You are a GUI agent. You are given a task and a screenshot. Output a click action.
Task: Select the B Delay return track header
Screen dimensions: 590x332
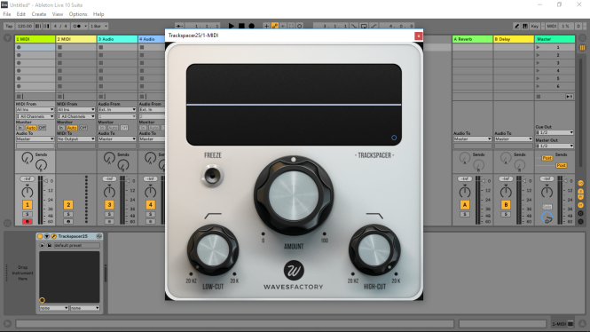pos(514,39)
